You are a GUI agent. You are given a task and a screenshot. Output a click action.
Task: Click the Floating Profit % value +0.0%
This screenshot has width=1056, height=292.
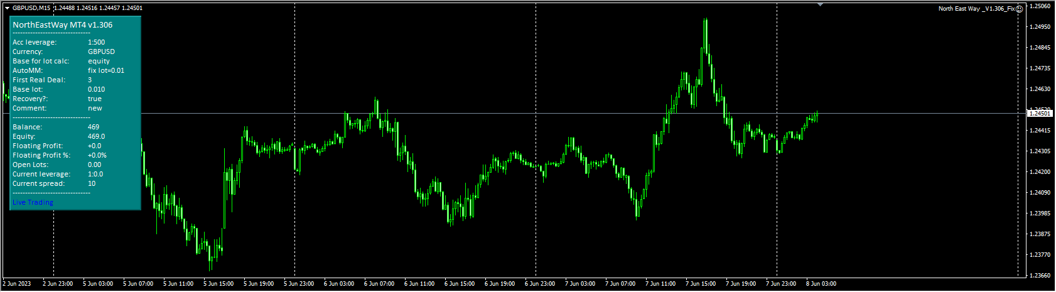[x=97, y=155]
